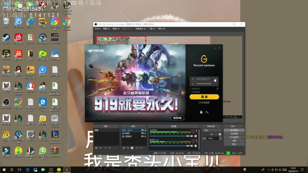Open the QQ penguin desktop icon
Screen dimensions: 308x173
(18, 71)
